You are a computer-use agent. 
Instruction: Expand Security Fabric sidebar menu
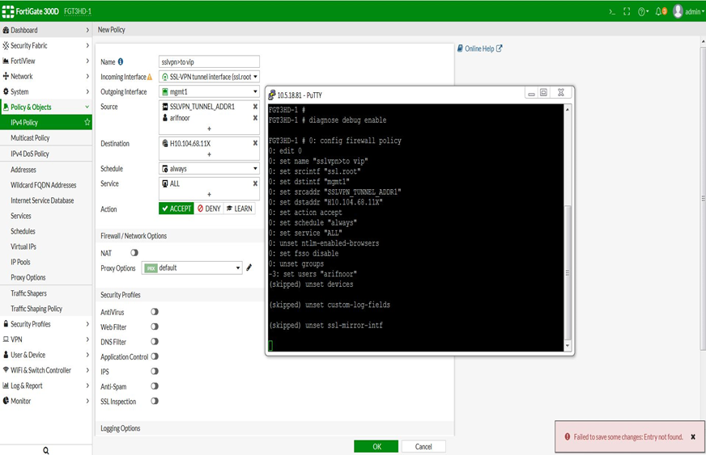[46, 45]
